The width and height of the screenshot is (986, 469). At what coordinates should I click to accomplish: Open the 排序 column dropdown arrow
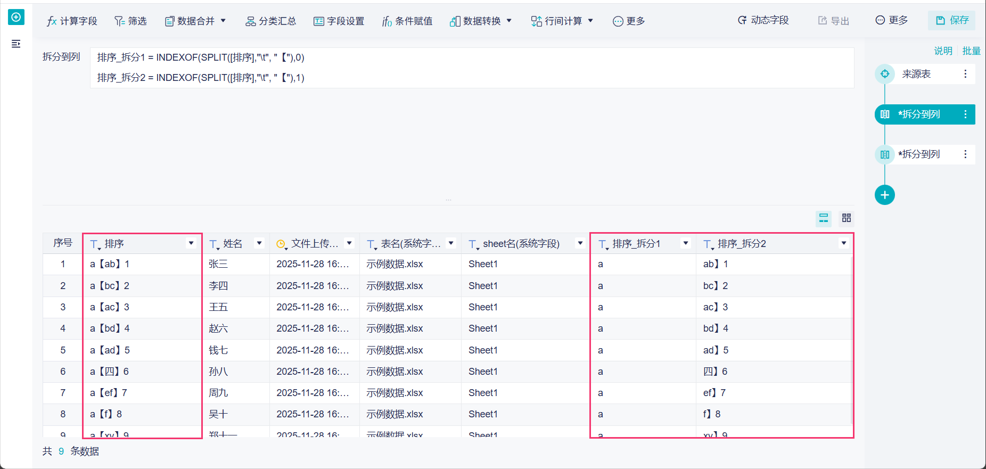[x=191, y=243]
